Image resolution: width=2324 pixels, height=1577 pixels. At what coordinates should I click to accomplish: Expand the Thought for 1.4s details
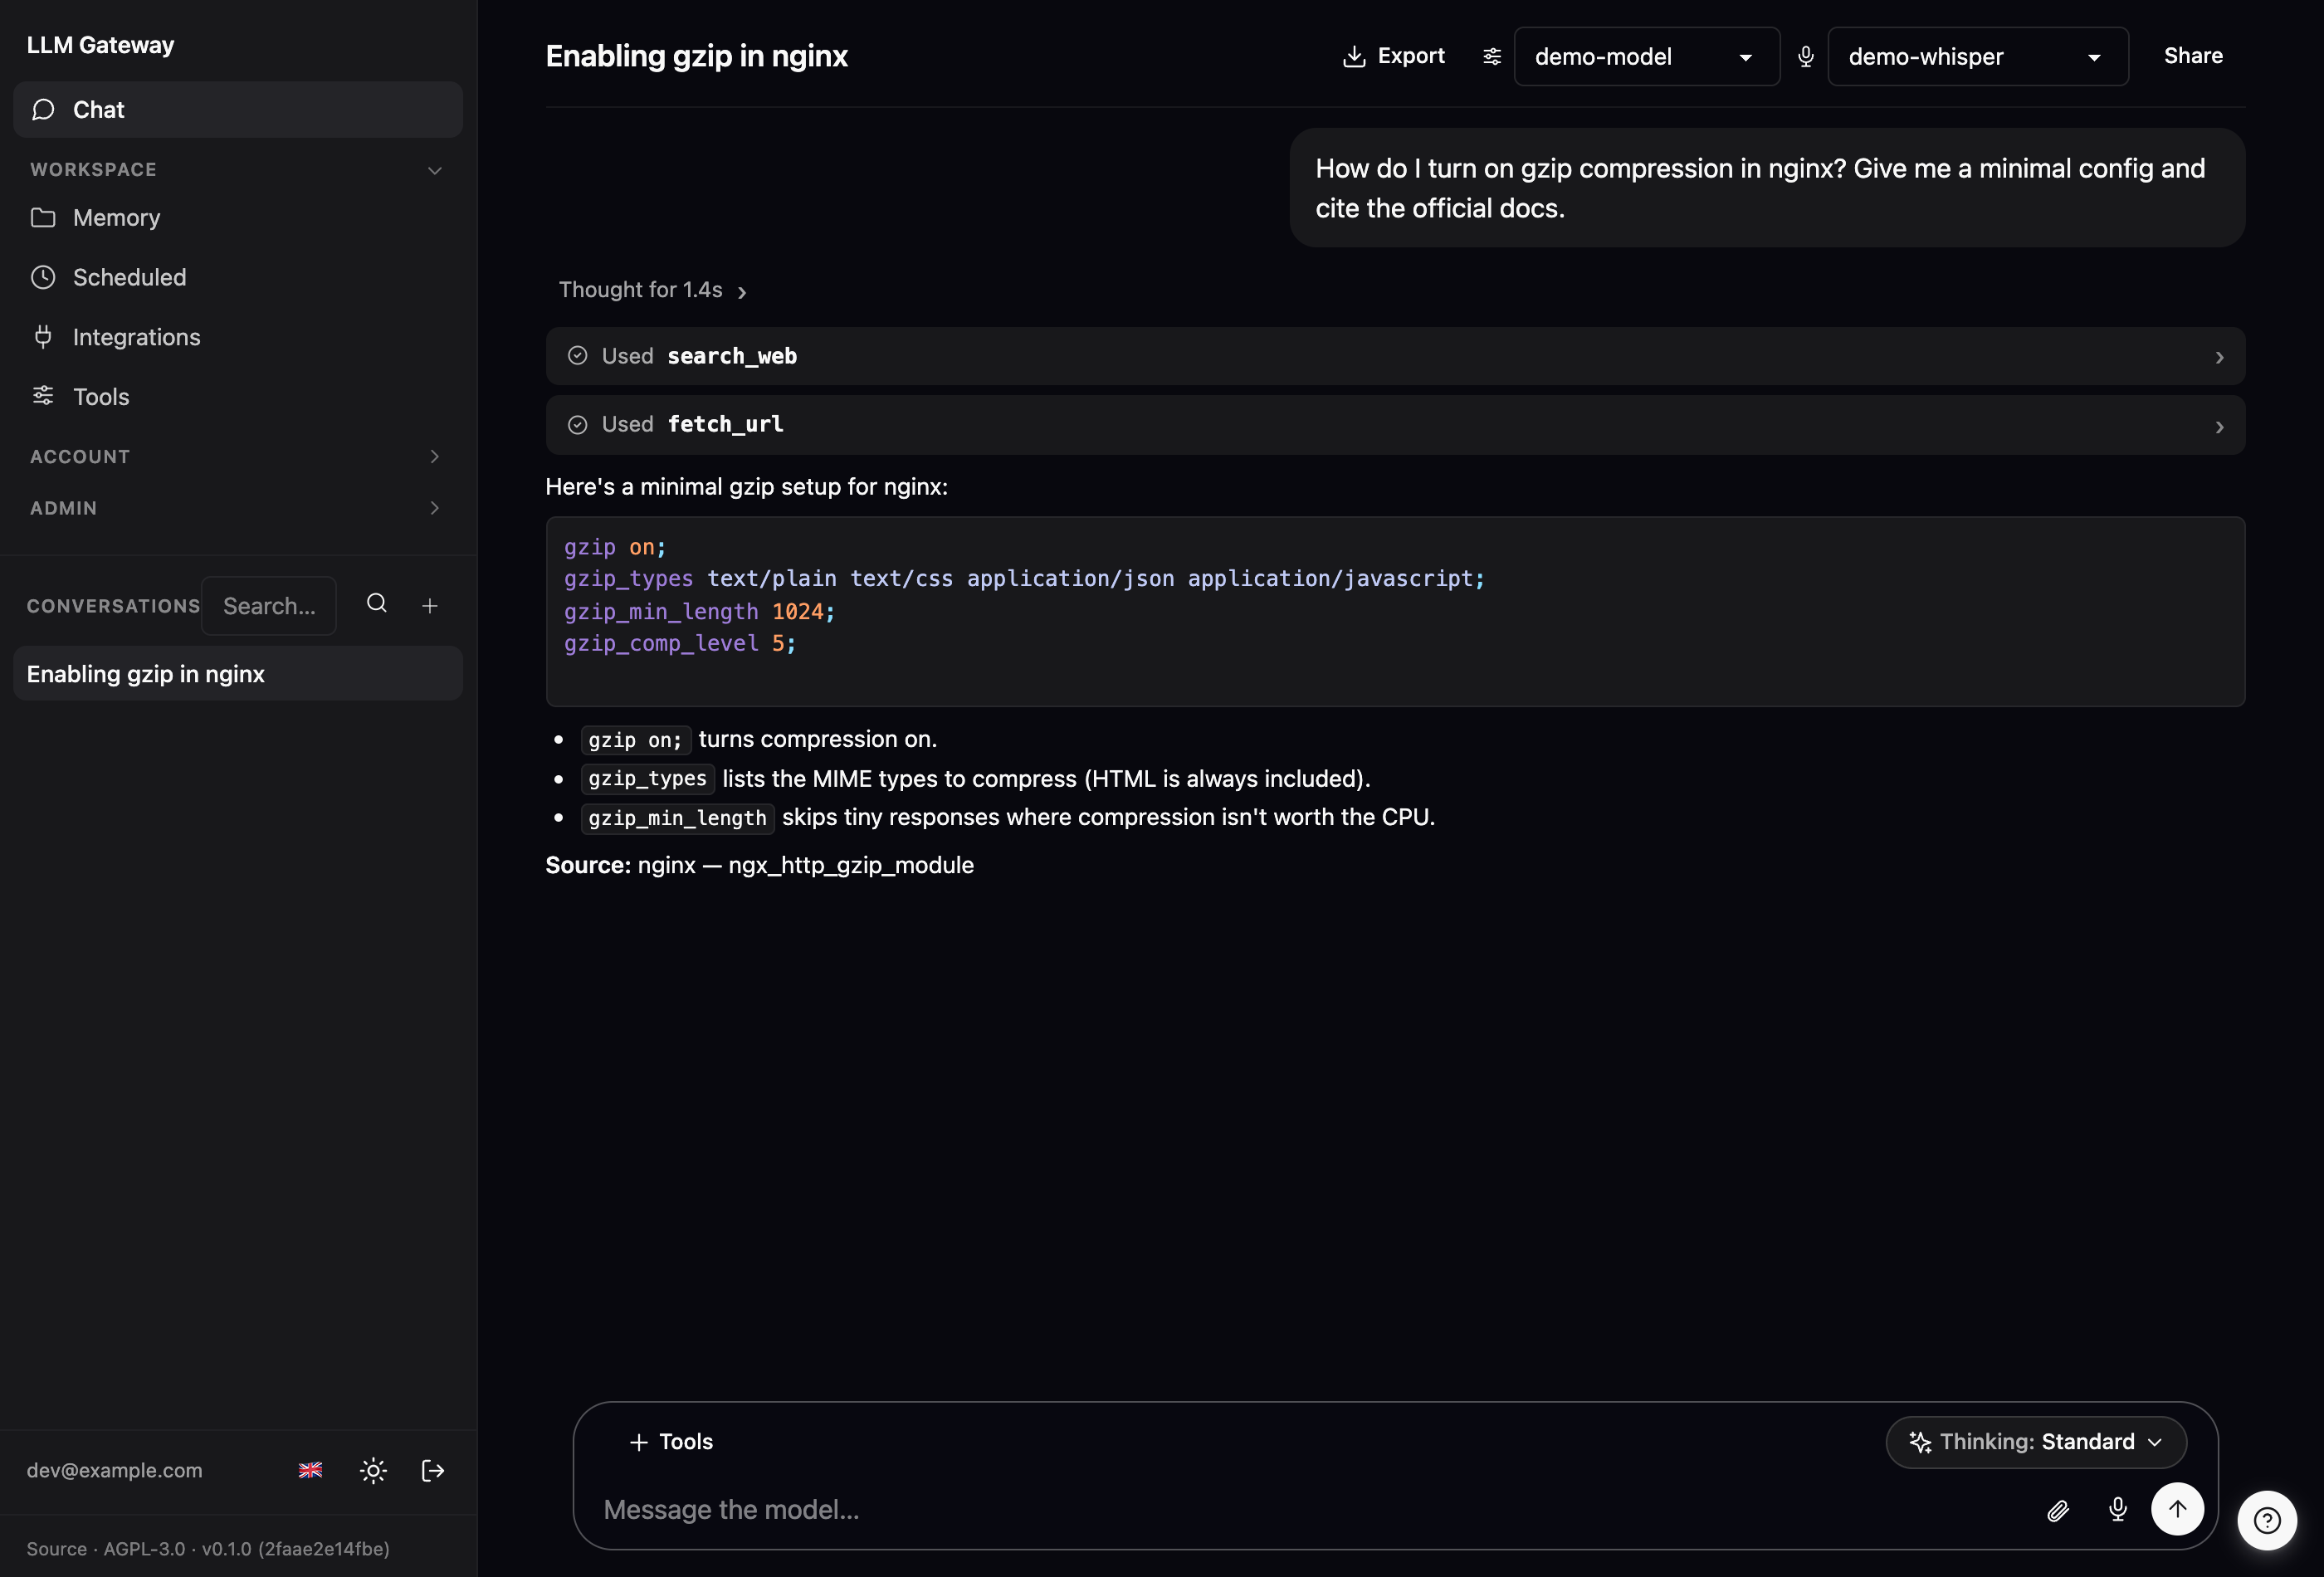pyautogui.click(x=653, y=290)
